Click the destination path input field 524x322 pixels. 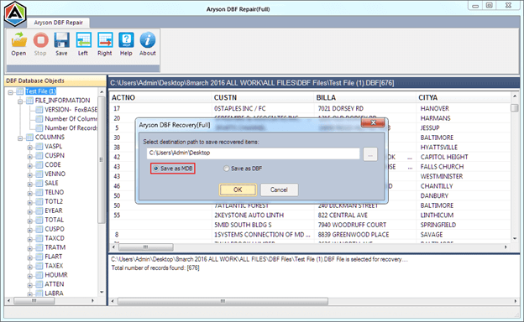(x=253, y=153)
